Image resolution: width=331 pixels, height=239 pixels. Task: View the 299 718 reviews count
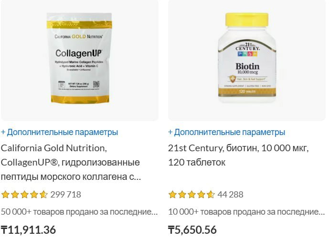tap(65, 195)
